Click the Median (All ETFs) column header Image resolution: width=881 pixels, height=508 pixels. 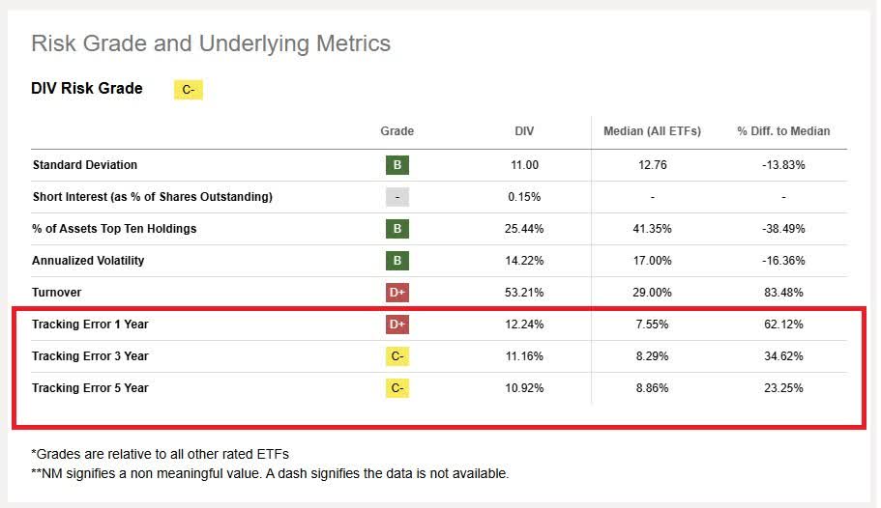coord(652,131)
